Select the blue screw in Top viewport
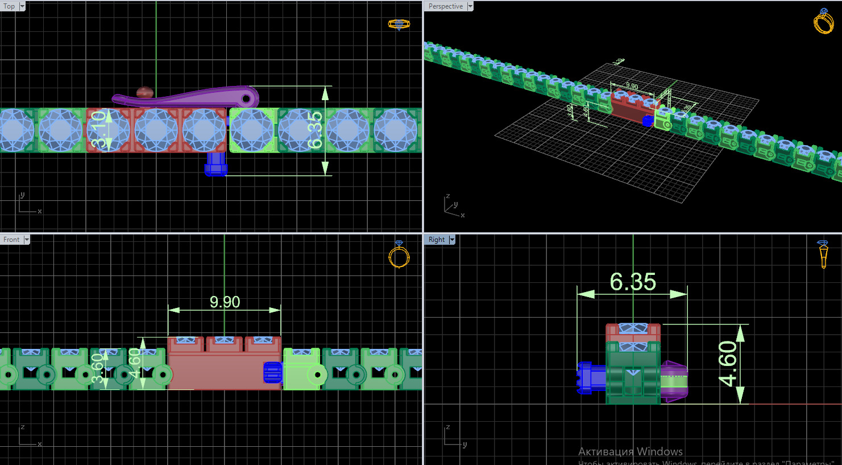Screen dimensions: 842x465 [x=215, y=164]
